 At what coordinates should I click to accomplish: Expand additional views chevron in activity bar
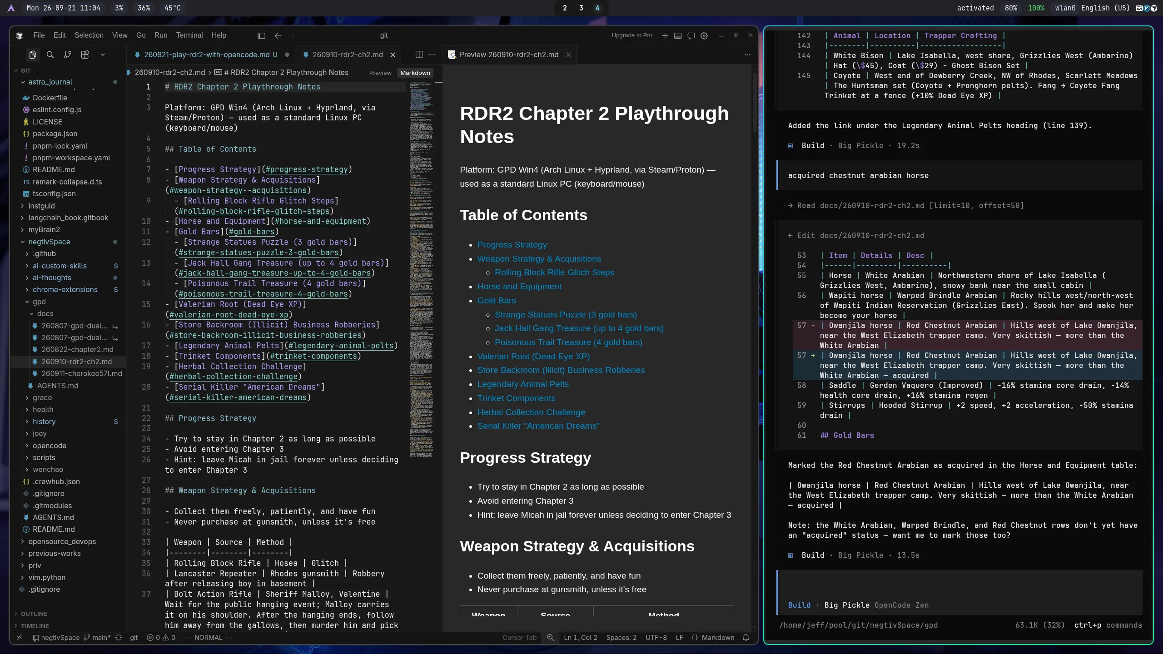103,54
